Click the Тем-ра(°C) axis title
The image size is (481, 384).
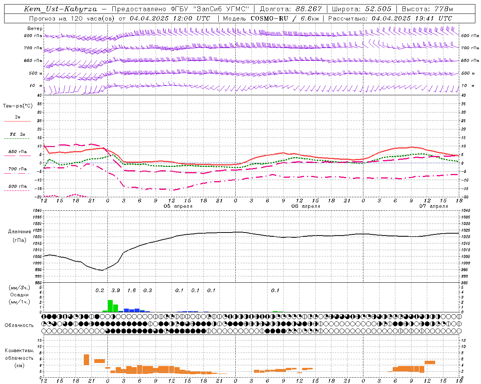pos(18,106)
